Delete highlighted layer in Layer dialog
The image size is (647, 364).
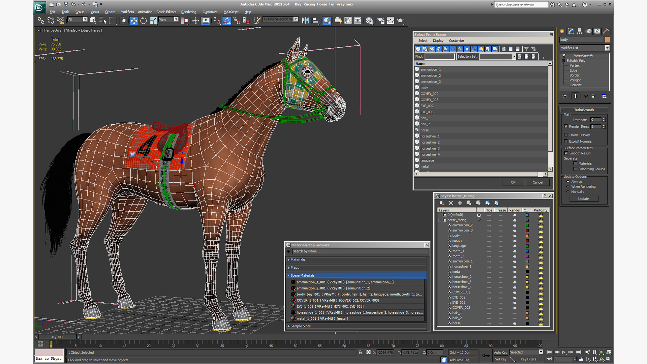451,203
